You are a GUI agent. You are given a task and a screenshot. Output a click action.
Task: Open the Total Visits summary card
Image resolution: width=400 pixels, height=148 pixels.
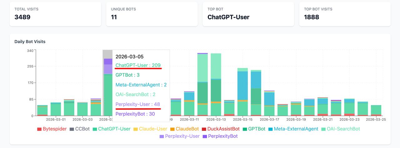55,14
